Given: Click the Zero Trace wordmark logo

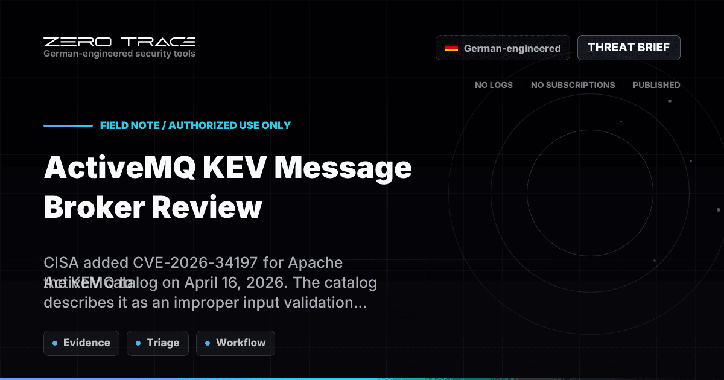Looking at the screenshot, I should click(x=118, y=42).
